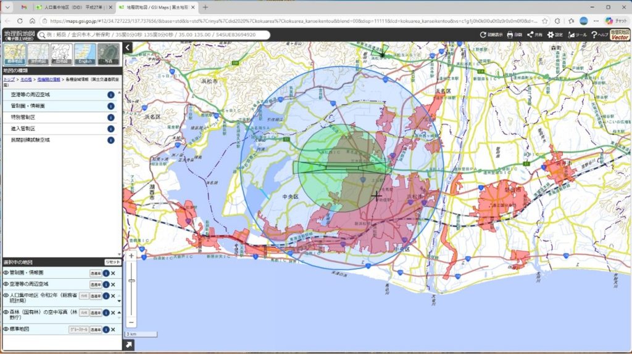Viewport: 632px width, 354px height.
Task: Click the share (共有) icon
Action: [x=535, y=35]
